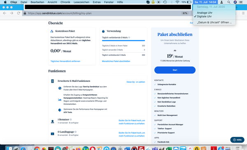Click the 1 Benutzer person icon

52,121
